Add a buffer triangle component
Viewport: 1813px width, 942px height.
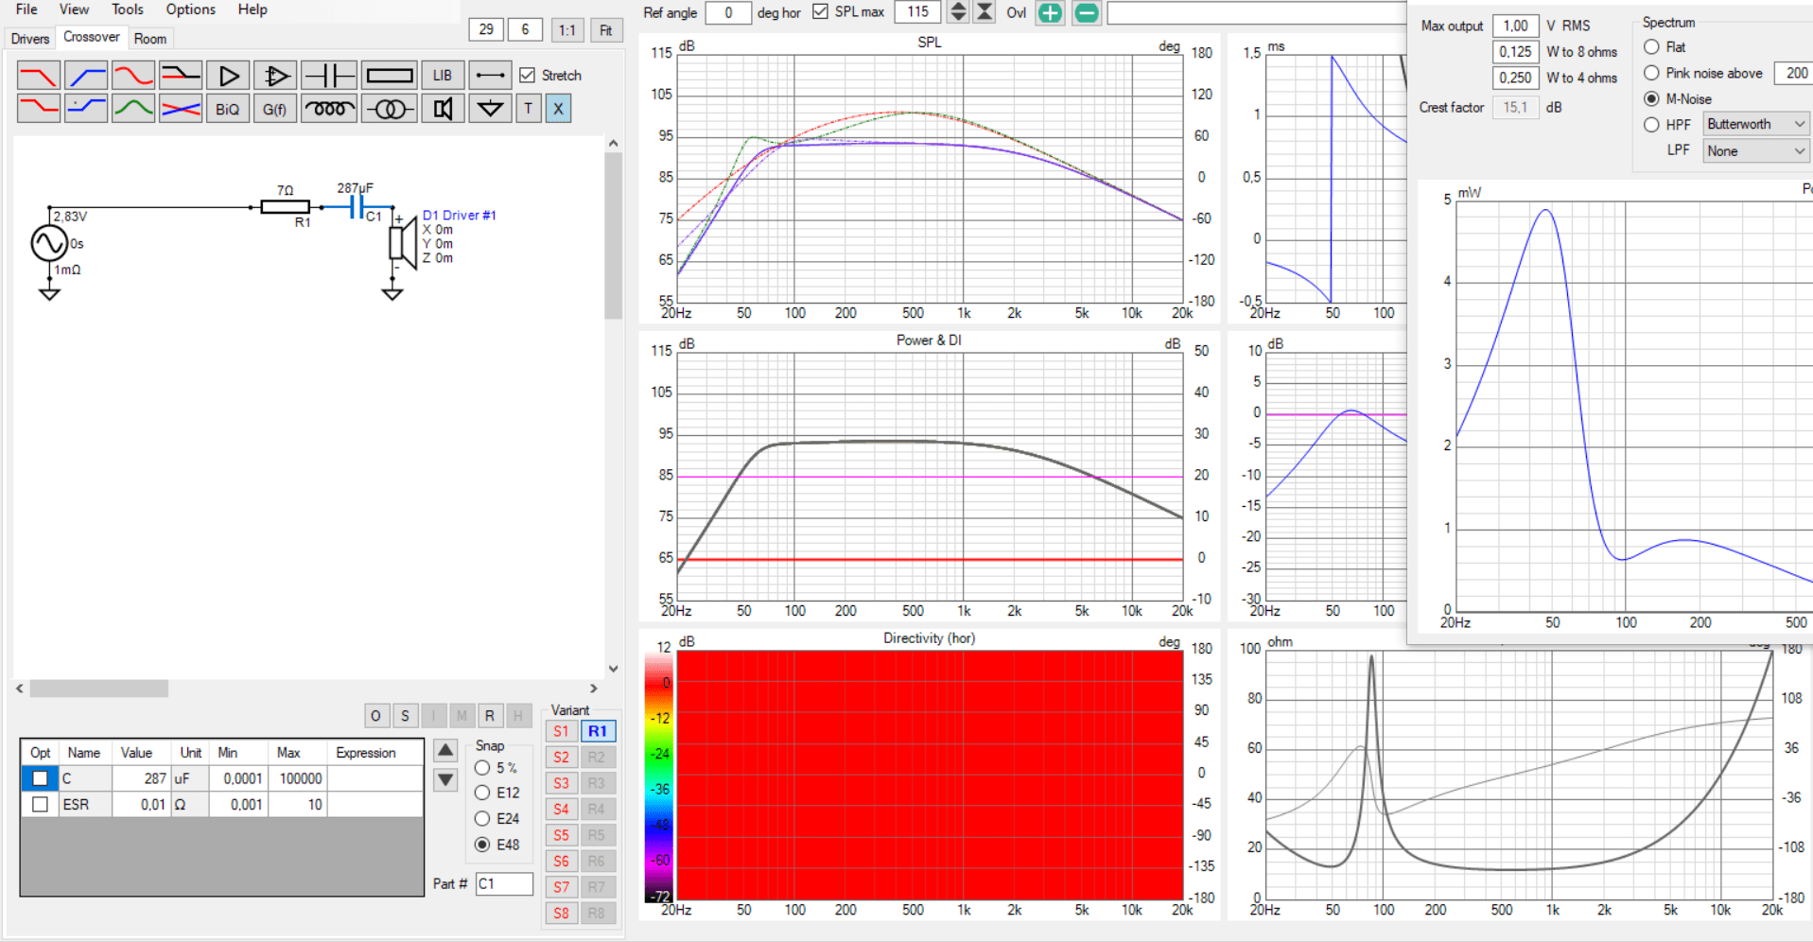pos(228,76)
